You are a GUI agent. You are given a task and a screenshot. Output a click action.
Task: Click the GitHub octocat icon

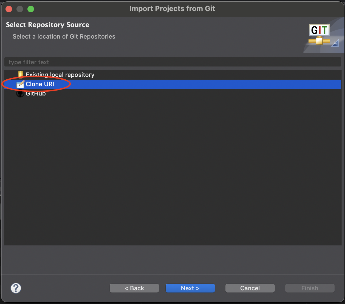coord(20,94)
